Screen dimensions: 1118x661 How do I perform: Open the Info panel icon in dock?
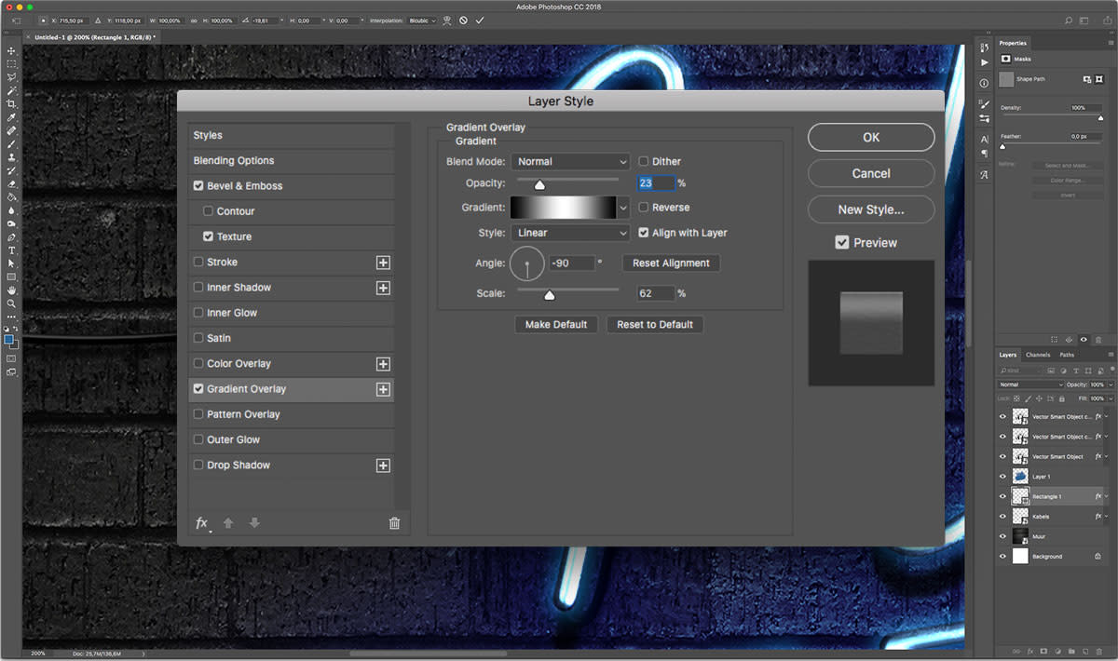(x=984, y=83)
